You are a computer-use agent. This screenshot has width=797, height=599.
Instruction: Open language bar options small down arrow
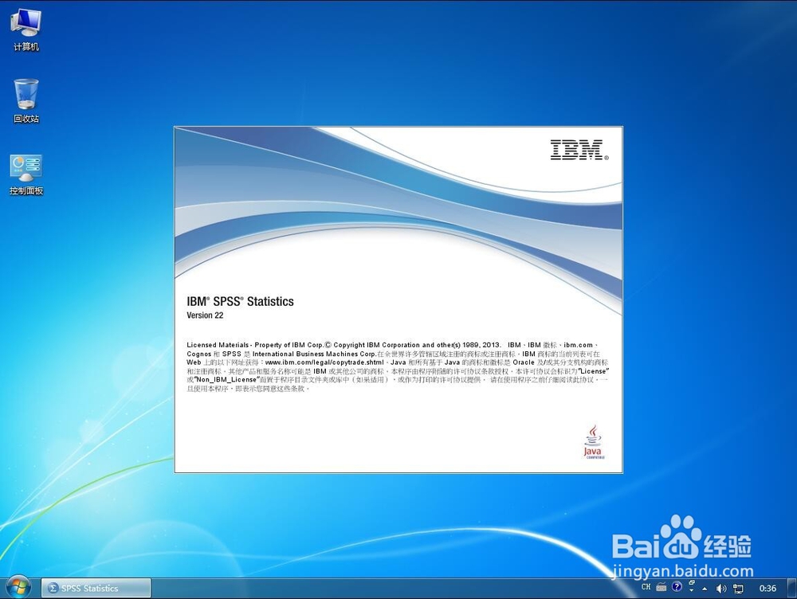pos(692,591)
